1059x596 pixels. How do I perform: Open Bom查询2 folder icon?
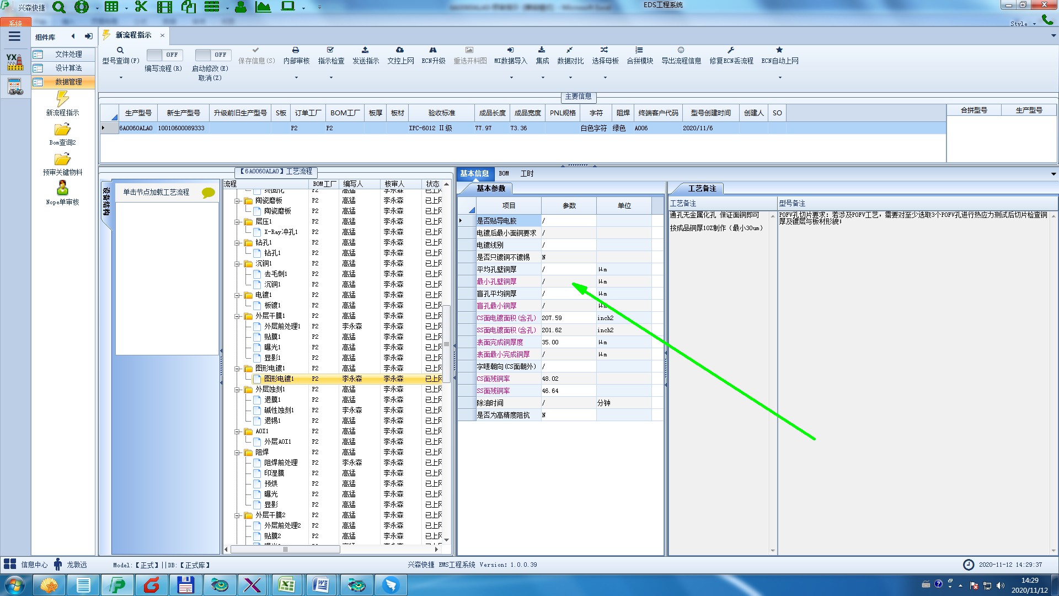click(x=62, y=130)
